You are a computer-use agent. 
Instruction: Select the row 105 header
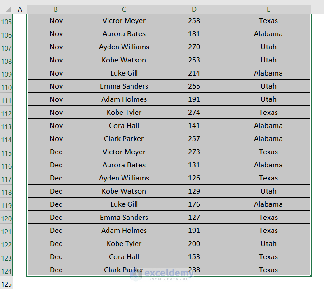click(7, 22)
